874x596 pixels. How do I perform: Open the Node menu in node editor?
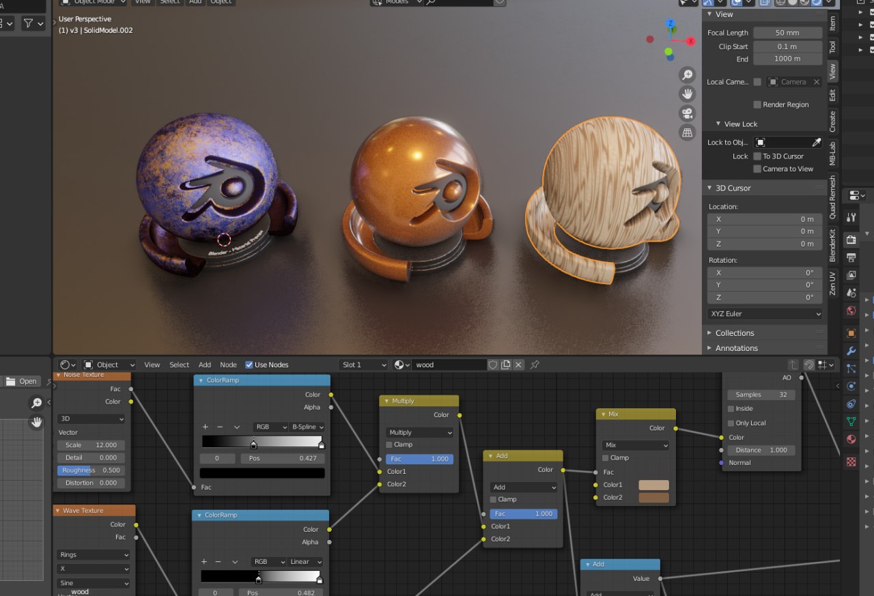click(x=228, y=365)
